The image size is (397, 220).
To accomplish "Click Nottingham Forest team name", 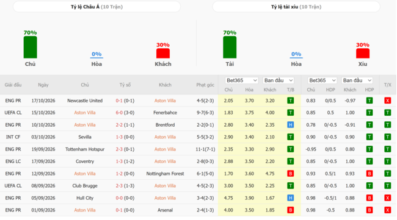I will [x=165, y=174].
